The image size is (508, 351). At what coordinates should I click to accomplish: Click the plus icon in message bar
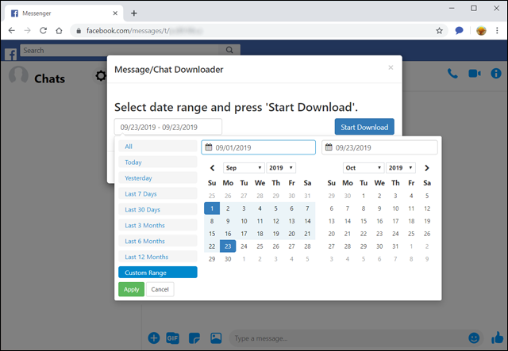154,338
